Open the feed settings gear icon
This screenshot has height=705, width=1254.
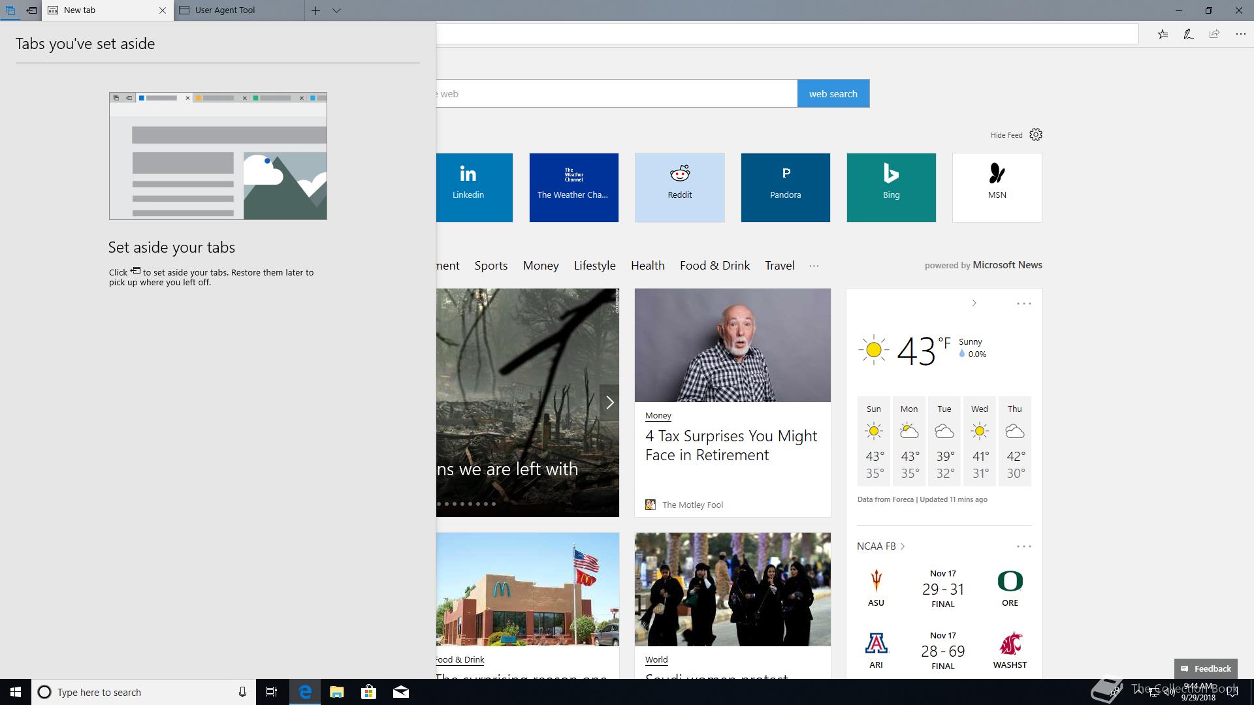pos(1036,134)
